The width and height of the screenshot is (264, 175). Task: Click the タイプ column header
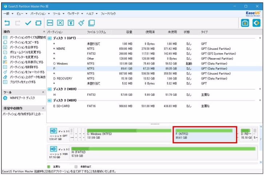point(204,32)
